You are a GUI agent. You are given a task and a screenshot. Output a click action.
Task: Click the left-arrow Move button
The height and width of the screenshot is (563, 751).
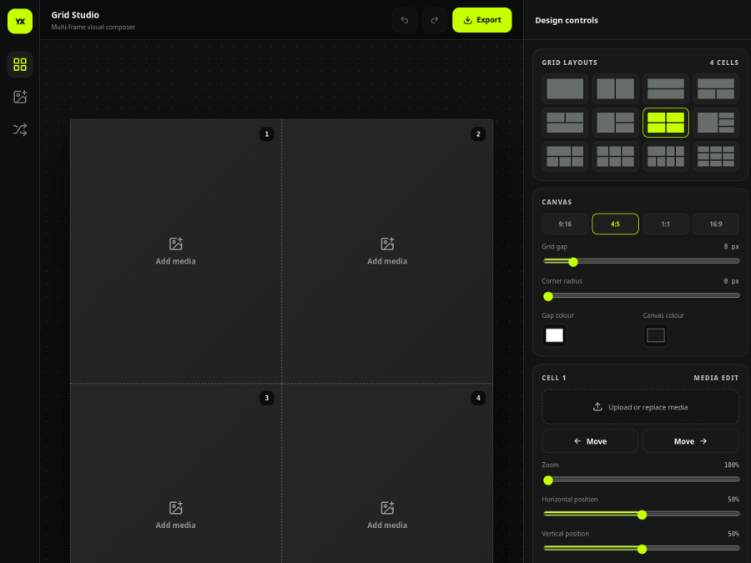pos(590,441)
